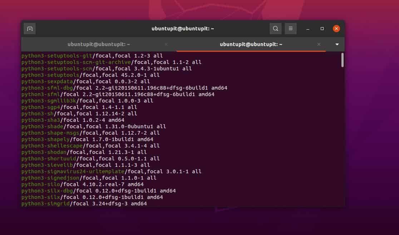Open the terminal hamburger menu
The width and height of the screenshot is (399, 235).
coord(291,28)
